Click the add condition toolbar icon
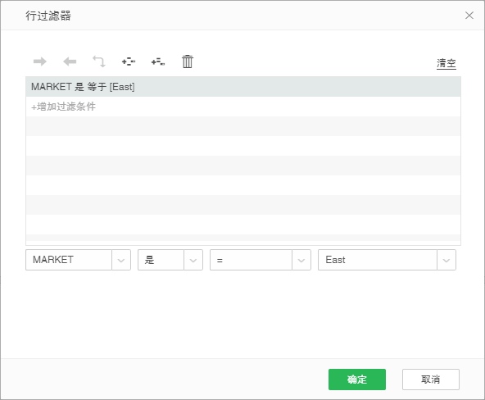The width and height of the screenshot is (485, 400). pos(129,61)
